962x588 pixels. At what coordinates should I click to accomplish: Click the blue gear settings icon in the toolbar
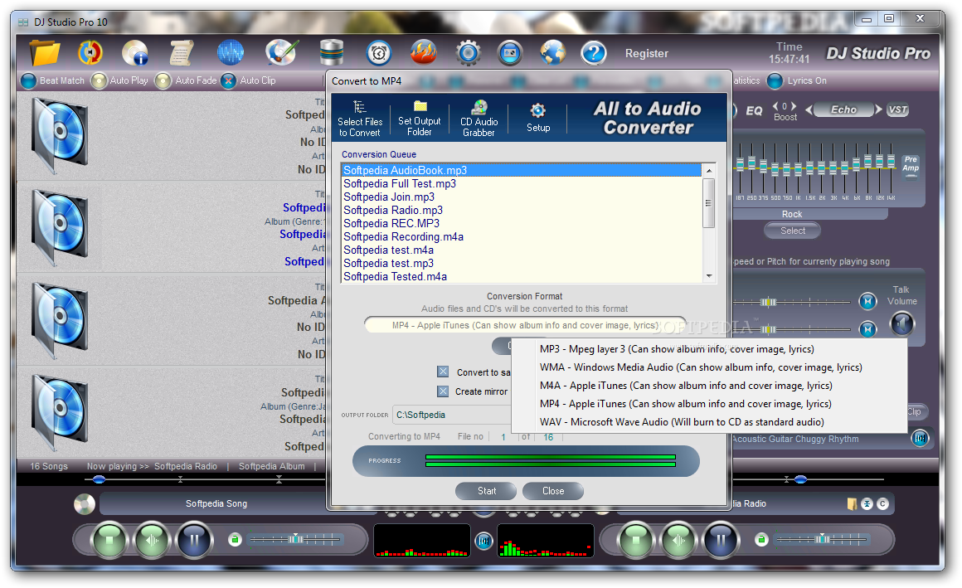coord(468,53)
